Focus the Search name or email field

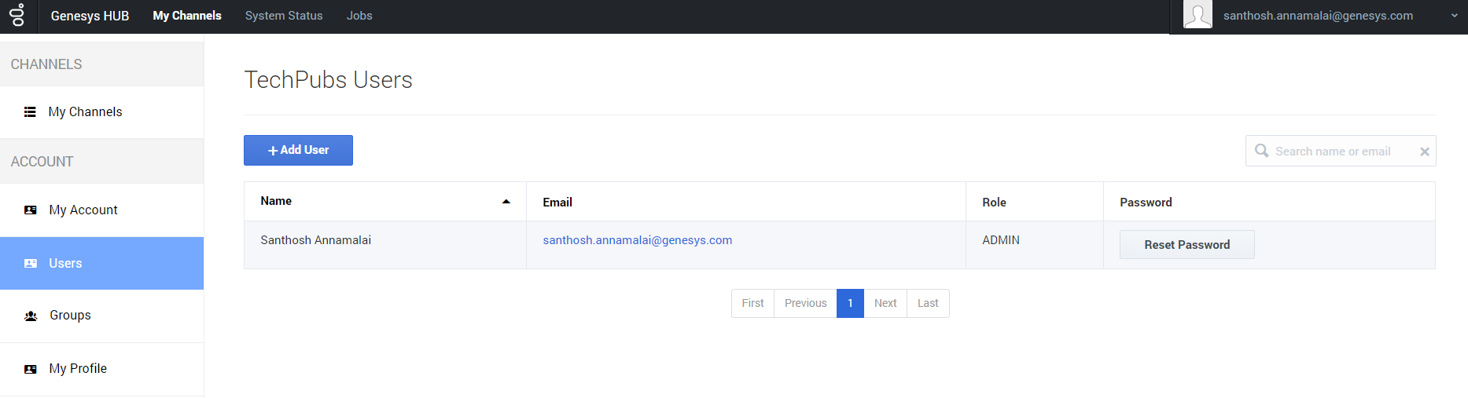click(x=1341, y=151)
